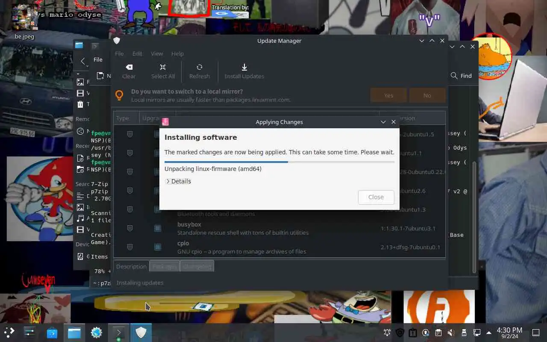Click the Select All toolbar icon
Screen dimensions: 547x342
(x=163, y=67)
